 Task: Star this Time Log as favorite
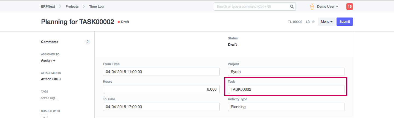click(x=313, y=22)
